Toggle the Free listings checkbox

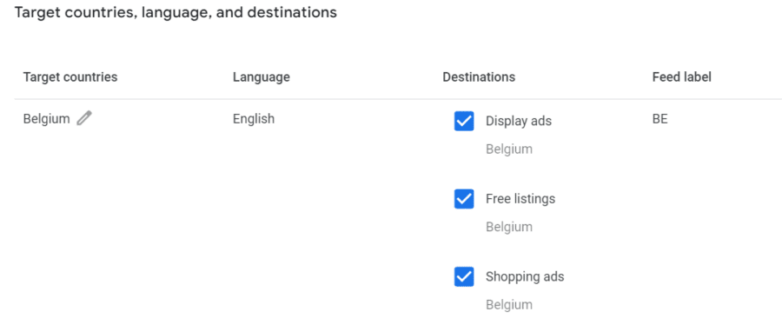pos(464,199)
